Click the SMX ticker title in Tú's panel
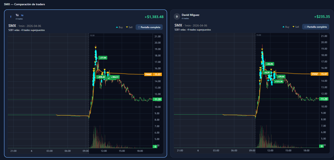Screen dimensions: 334x160 point(12,26)
